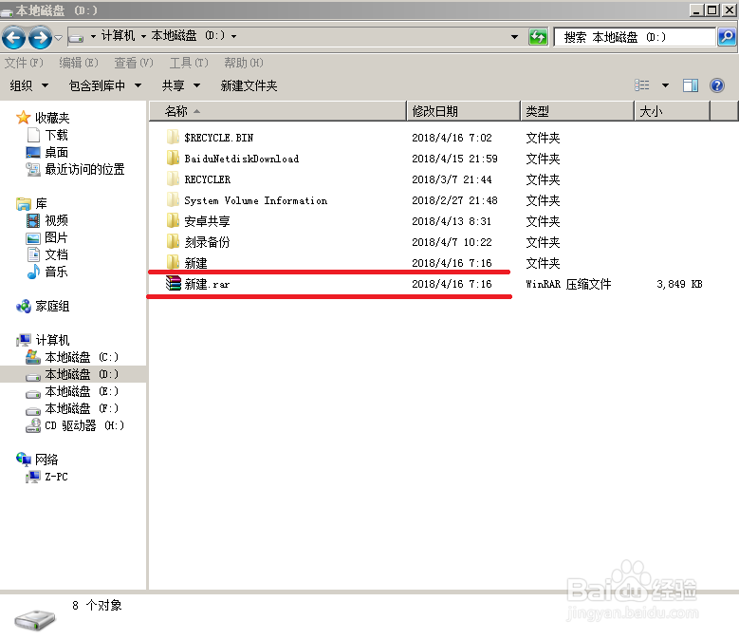Focus the 搜索 本地磁盘 (D:) search box
The width and height of the screenshot is (739, 639).
tap(634, 37)
